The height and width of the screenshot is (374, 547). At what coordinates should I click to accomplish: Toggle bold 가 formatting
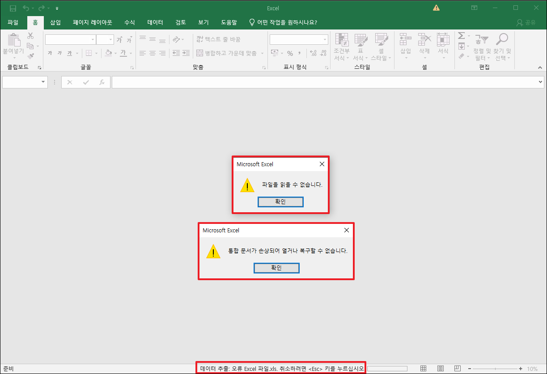coord(50,53)
